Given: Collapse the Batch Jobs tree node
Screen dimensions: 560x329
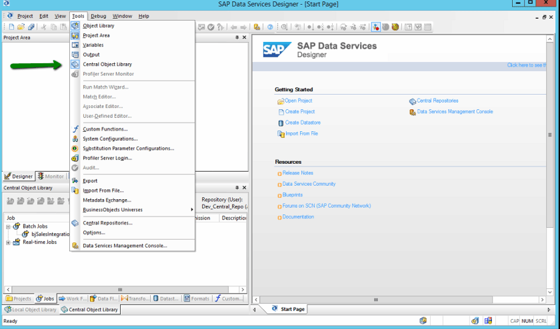Looking at the screenshot, I should coord(9,226).
